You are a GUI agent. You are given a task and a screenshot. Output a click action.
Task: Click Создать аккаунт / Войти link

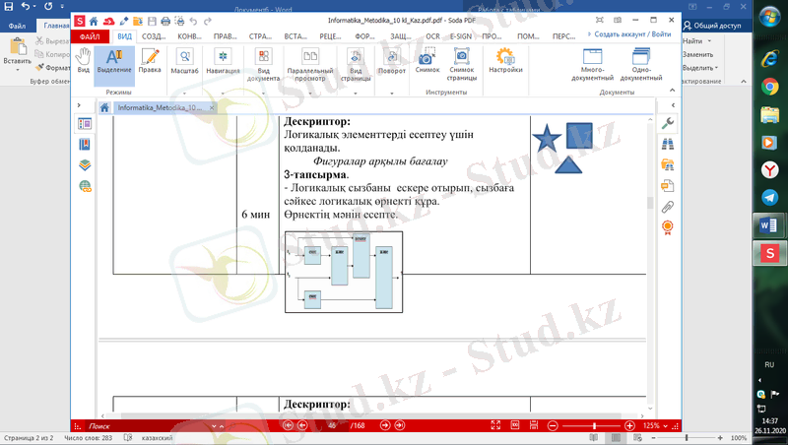(633, 34)
